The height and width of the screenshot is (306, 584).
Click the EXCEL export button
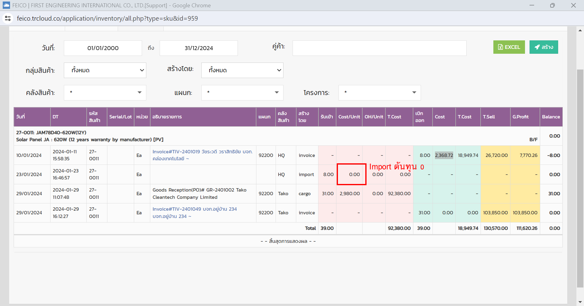pos(509,47)
